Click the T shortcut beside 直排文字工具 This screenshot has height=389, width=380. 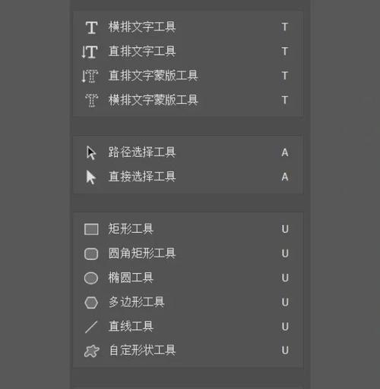coord(285,52)
